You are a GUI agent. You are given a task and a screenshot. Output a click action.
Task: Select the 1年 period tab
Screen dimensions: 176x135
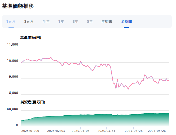[x=61, y=21]
